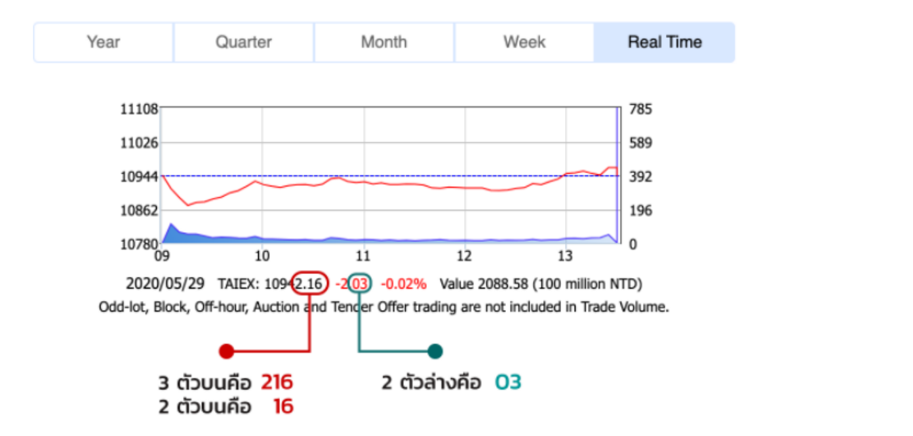Open the Month chart tab
The width and height of the screenshot is (913, 436).
click(x=384, y=43)
